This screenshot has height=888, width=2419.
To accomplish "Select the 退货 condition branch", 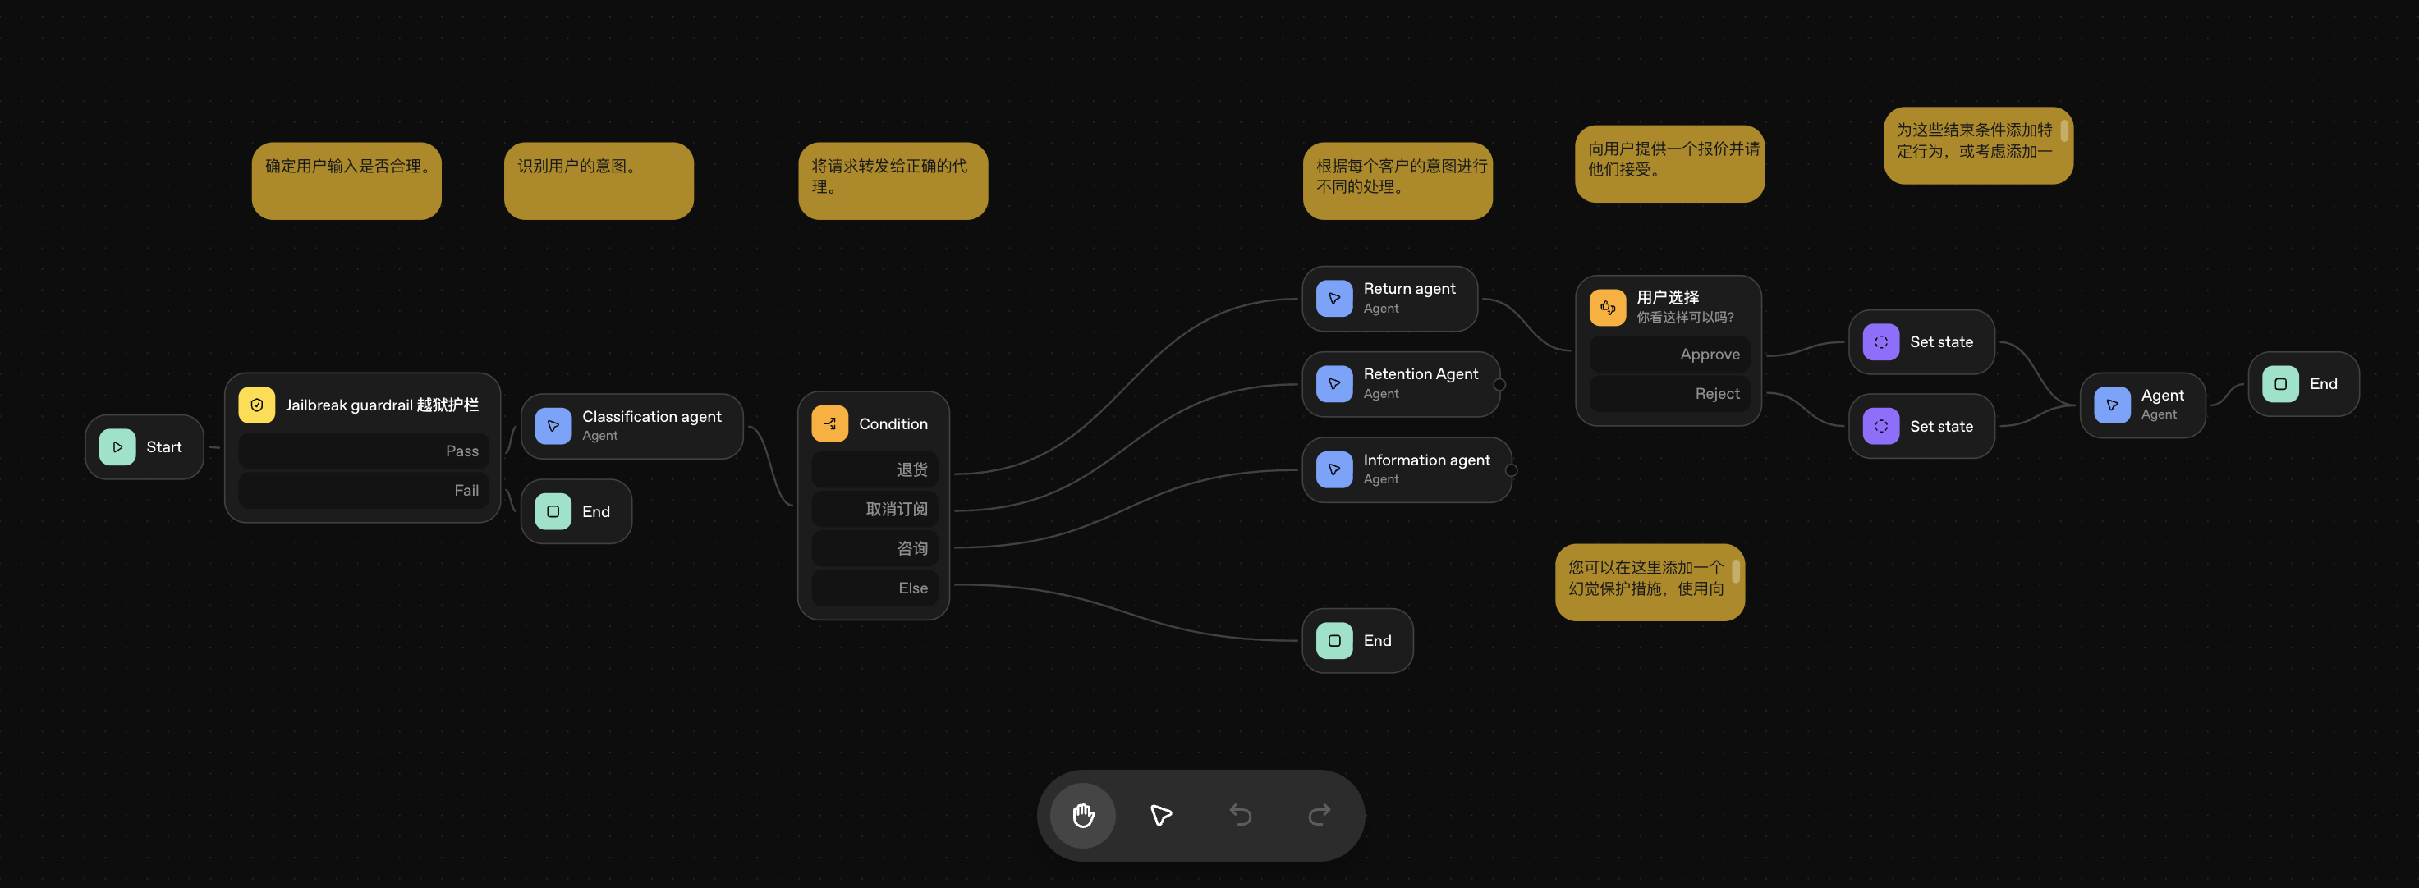I will coord(874,469).
